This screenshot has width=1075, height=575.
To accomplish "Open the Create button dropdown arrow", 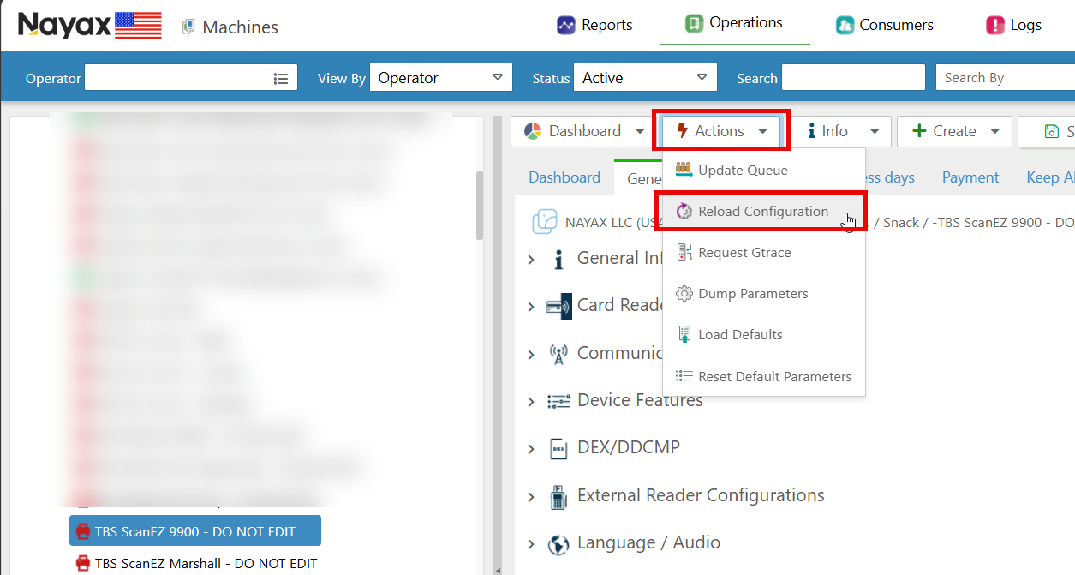I will coord(994,131).
